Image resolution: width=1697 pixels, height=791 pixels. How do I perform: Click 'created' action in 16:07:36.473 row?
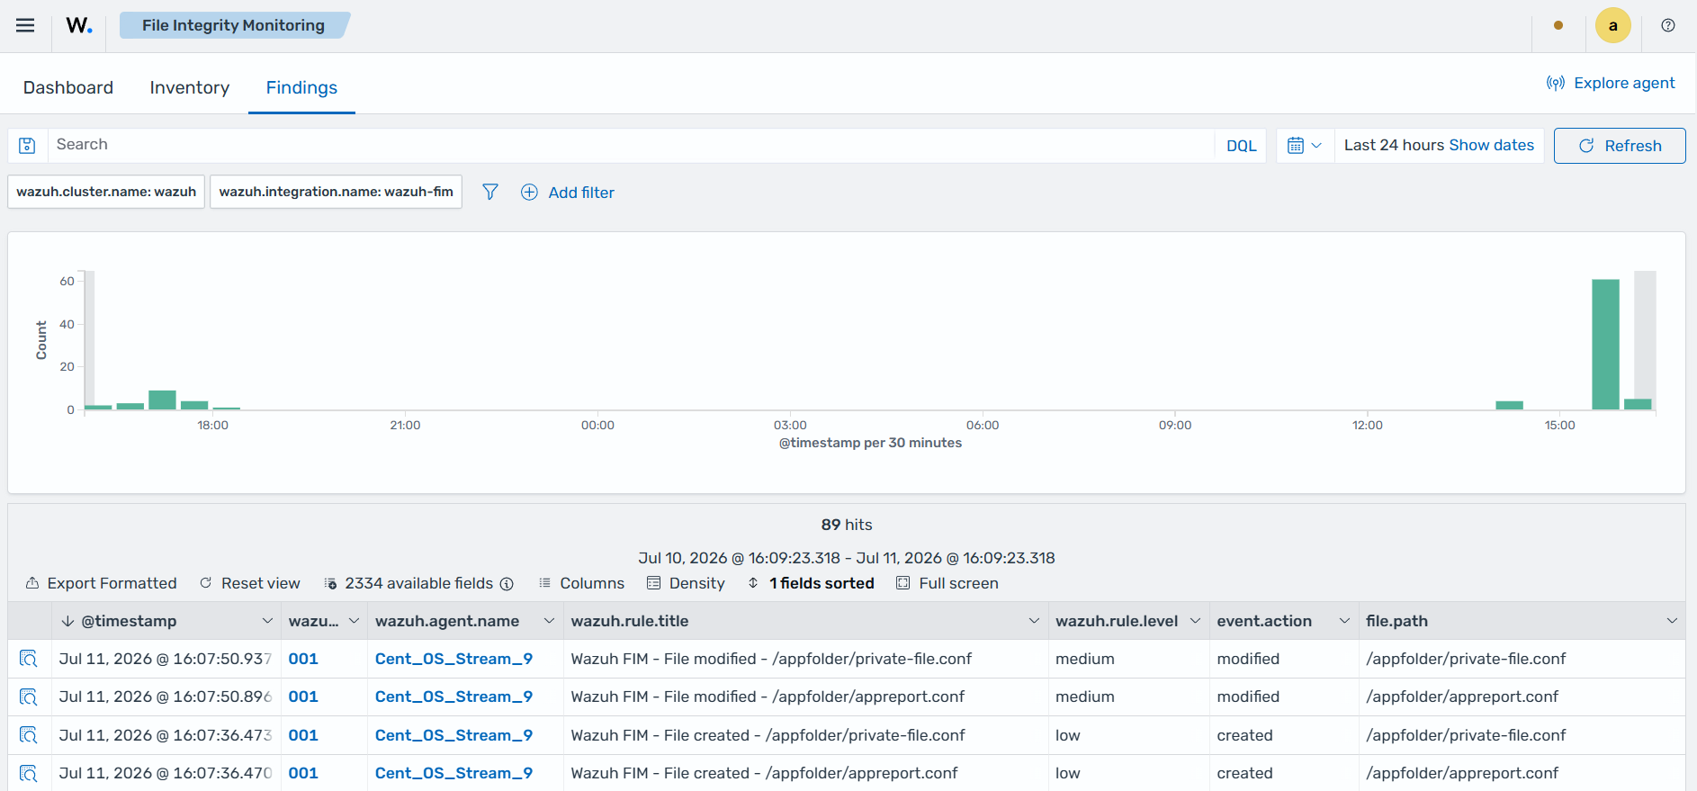[x=1244, y=735]
